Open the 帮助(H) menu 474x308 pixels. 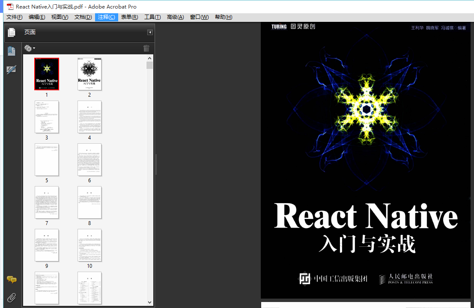pyautogui.click(x=224, y=17)
